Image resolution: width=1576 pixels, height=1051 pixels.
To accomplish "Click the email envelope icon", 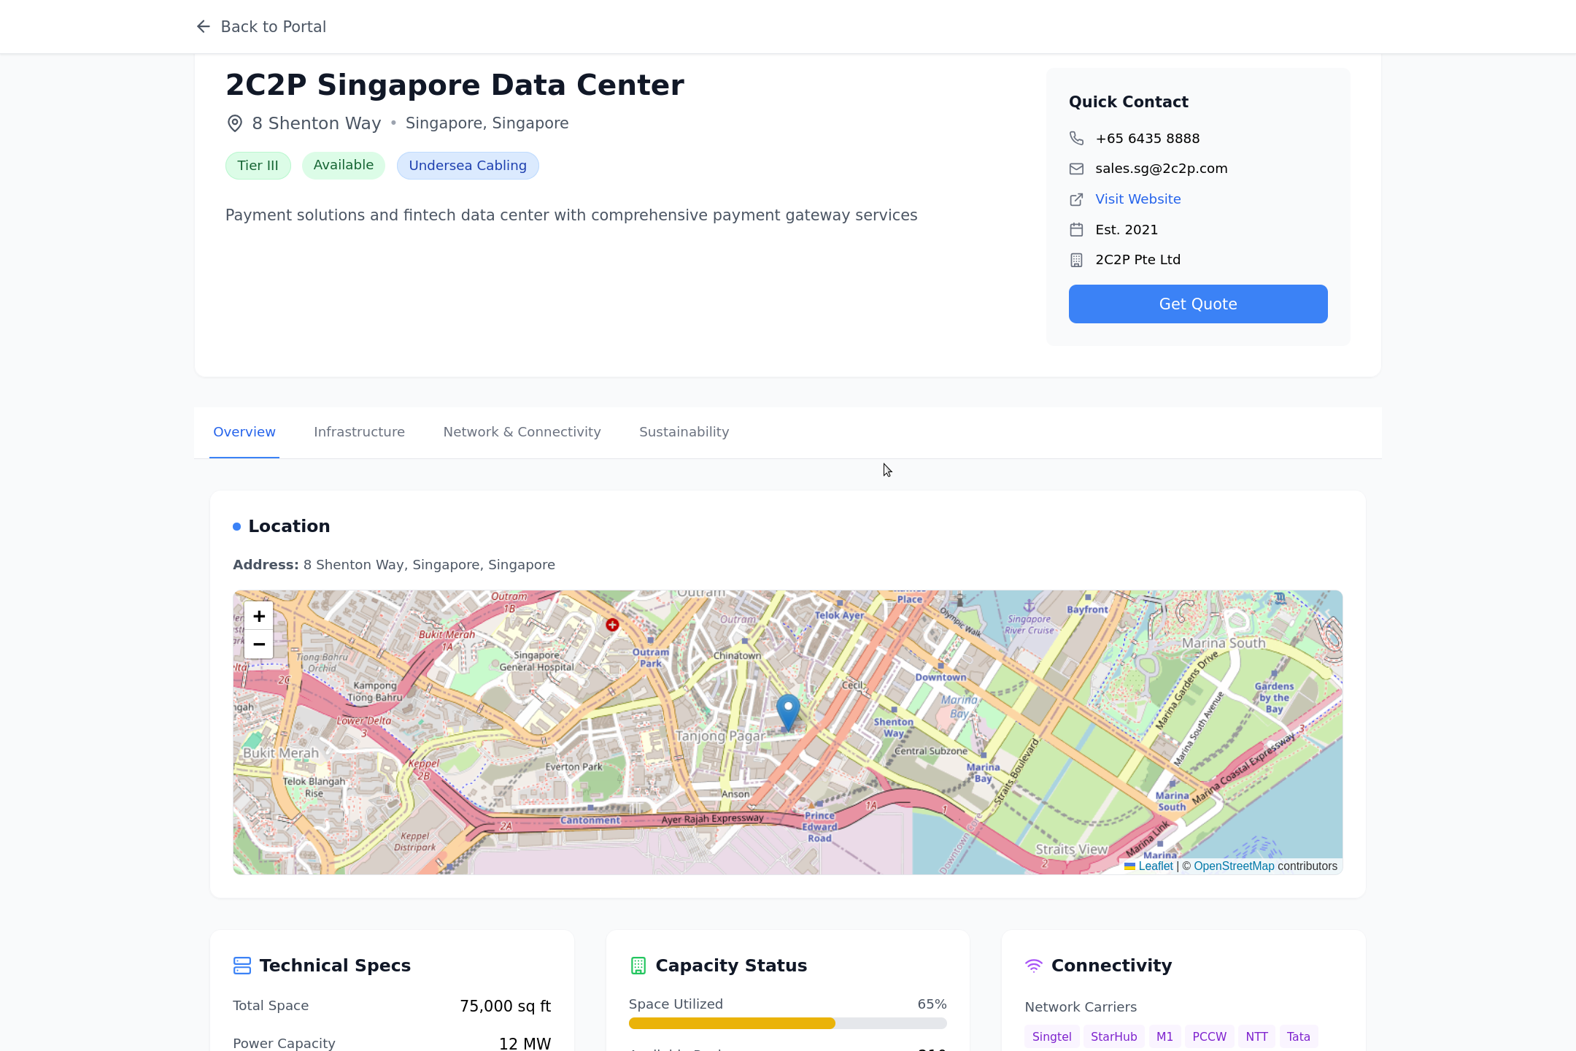I will point(1076,169).
